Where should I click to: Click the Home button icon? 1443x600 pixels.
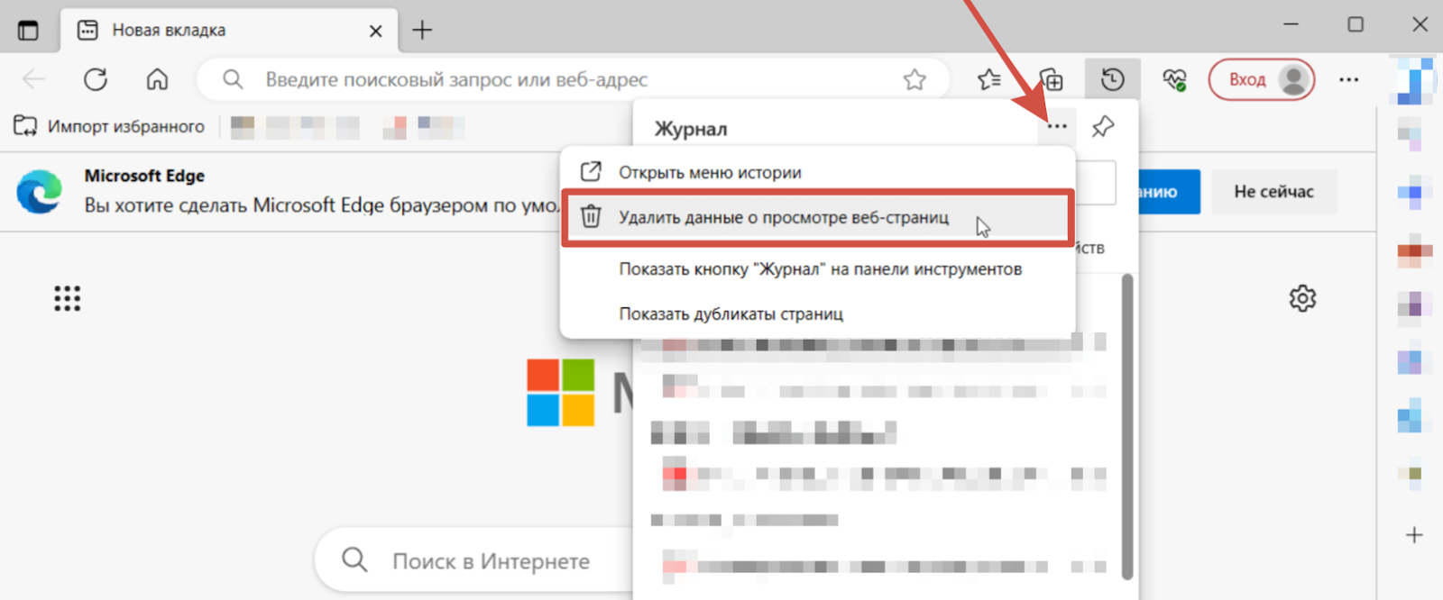(x=157, y=79)
